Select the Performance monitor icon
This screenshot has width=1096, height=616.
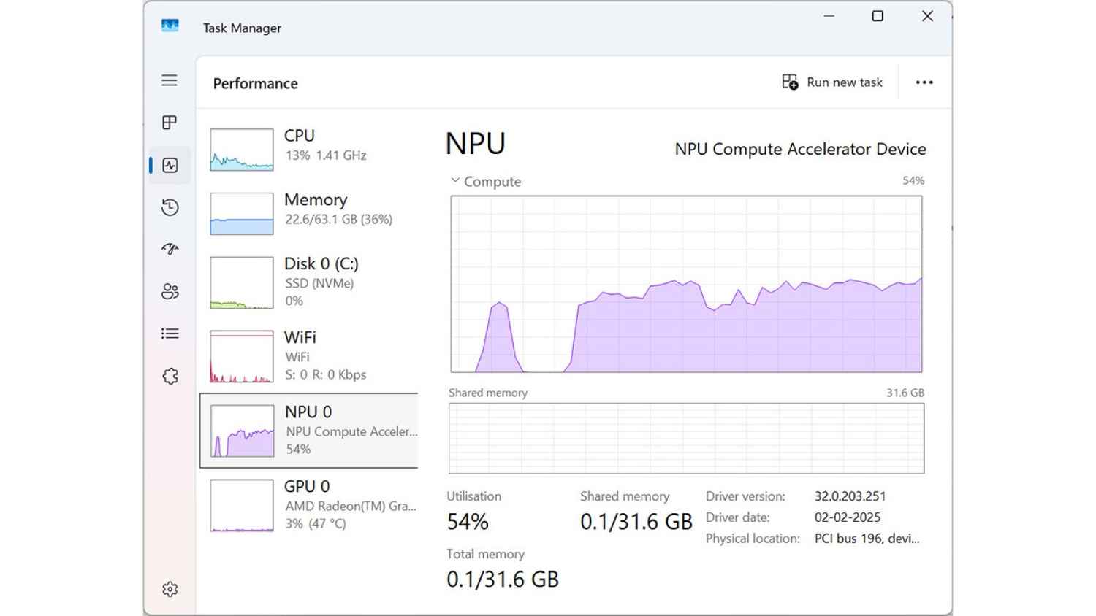[x=170, y=165]
